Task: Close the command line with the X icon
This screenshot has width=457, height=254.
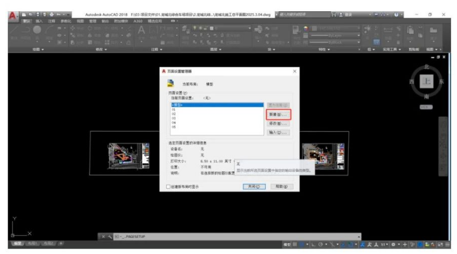Action: pyautogui.click(x=103, y=237)
